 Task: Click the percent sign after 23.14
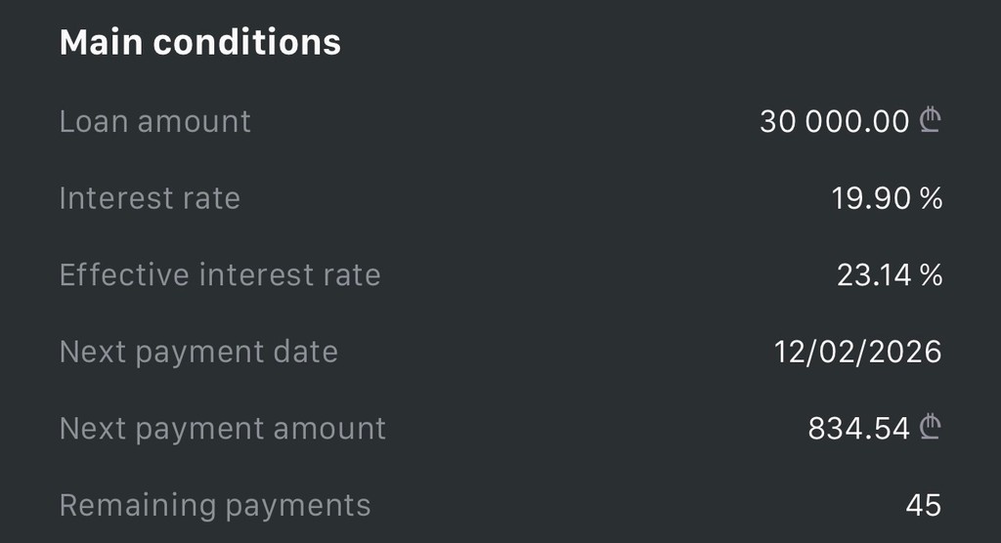pyautogui.click(x=931, y=275)
